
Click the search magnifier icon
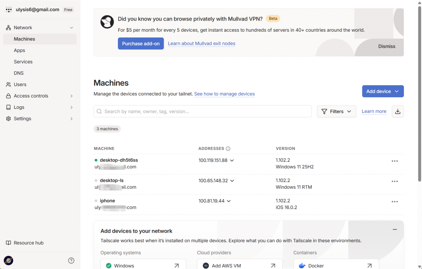pos(99,111)
